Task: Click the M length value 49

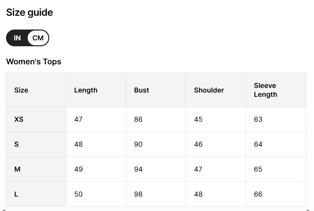Action: [79, 169]
